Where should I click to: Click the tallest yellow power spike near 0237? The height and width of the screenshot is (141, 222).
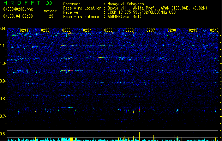pos(140,136)
